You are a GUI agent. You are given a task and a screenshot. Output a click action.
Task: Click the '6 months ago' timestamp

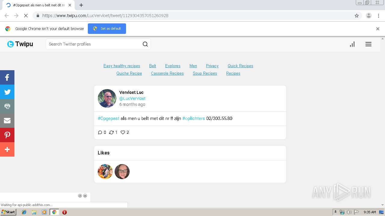coord(132,104)
